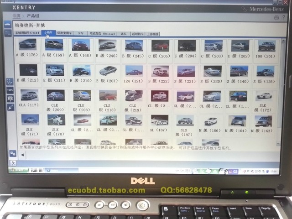Click the back arrow button below list
This screenshot has width=292, height=219.
click(23, 155)
